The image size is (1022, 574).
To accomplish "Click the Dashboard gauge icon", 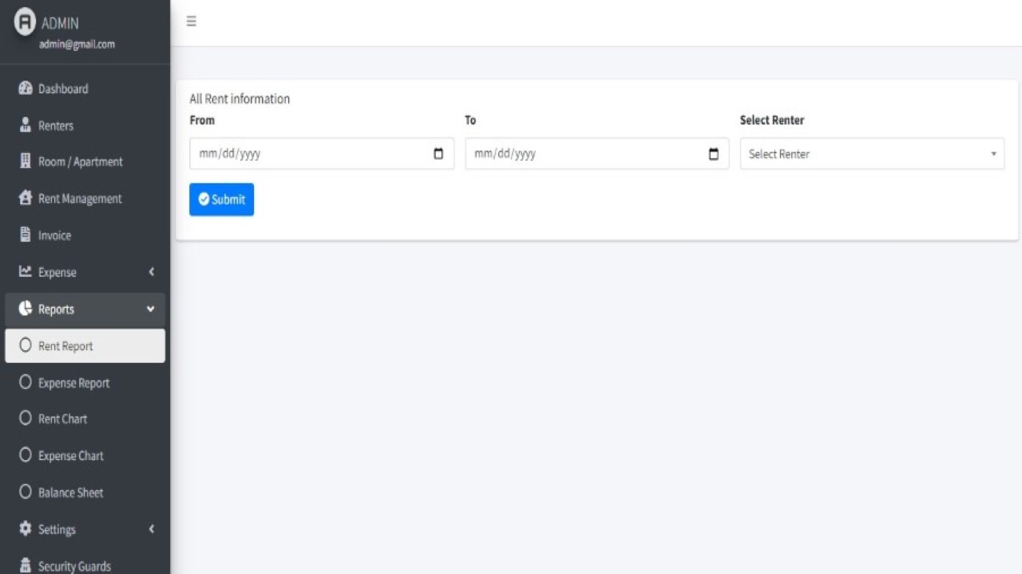I will 25,88.
